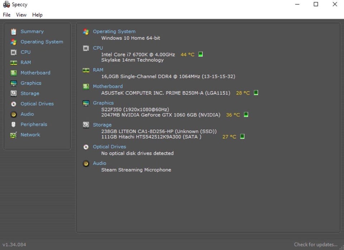
Task: Click the 27 °C storage temperature value
Action: [x=229, y=137]
